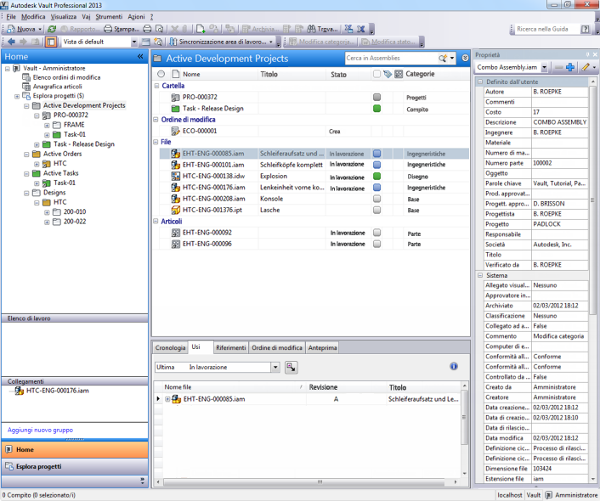Open the File menu
This screenshot has width=600, height=501.
11,17
